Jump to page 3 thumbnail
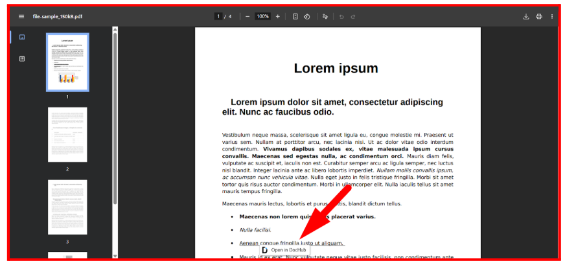565x265 pixels. (x=67, y=207)
